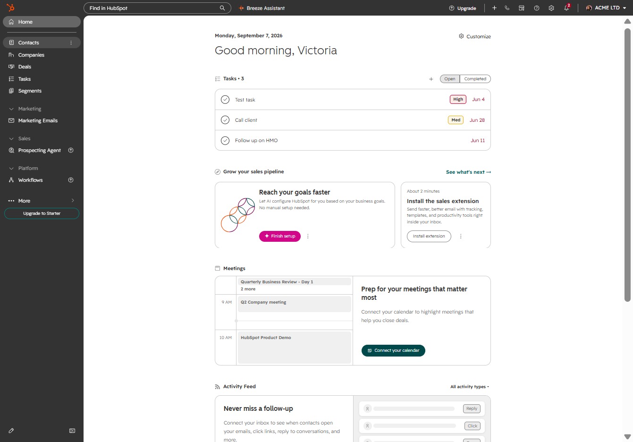The width and height of the screenshot is (633, 442).
Task: Click the Marketing Emails envelope icon
Action: (11, 120)
